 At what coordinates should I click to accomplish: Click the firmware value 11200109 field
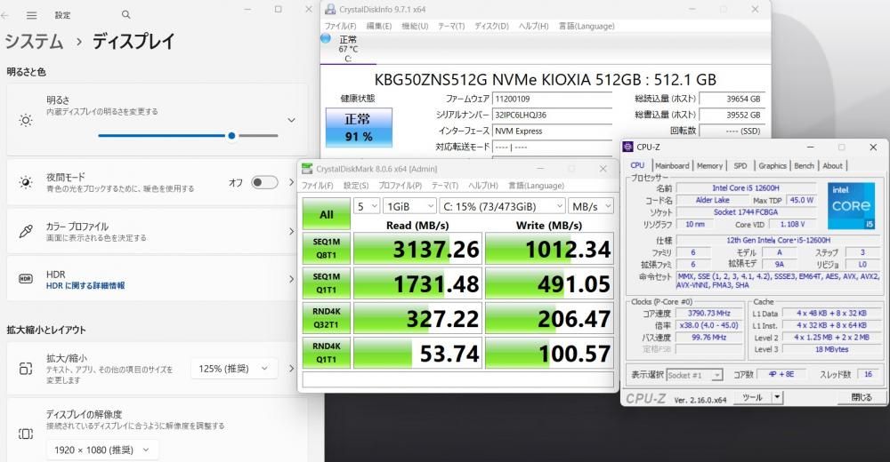click(552, 99)
